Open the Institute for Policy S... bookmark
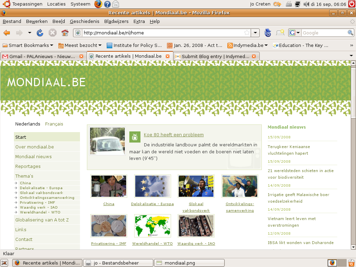 coord(134,46)
